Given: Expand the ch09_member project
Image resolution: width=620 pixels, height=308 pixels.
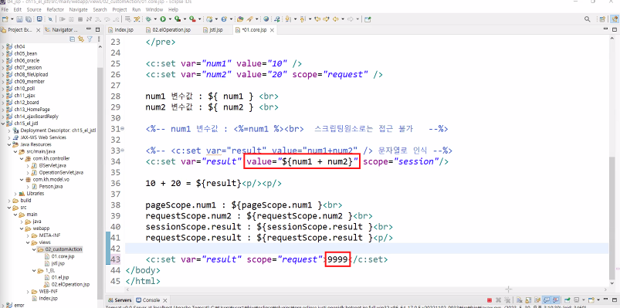Looking at the screenshot, I should point(3,82).
